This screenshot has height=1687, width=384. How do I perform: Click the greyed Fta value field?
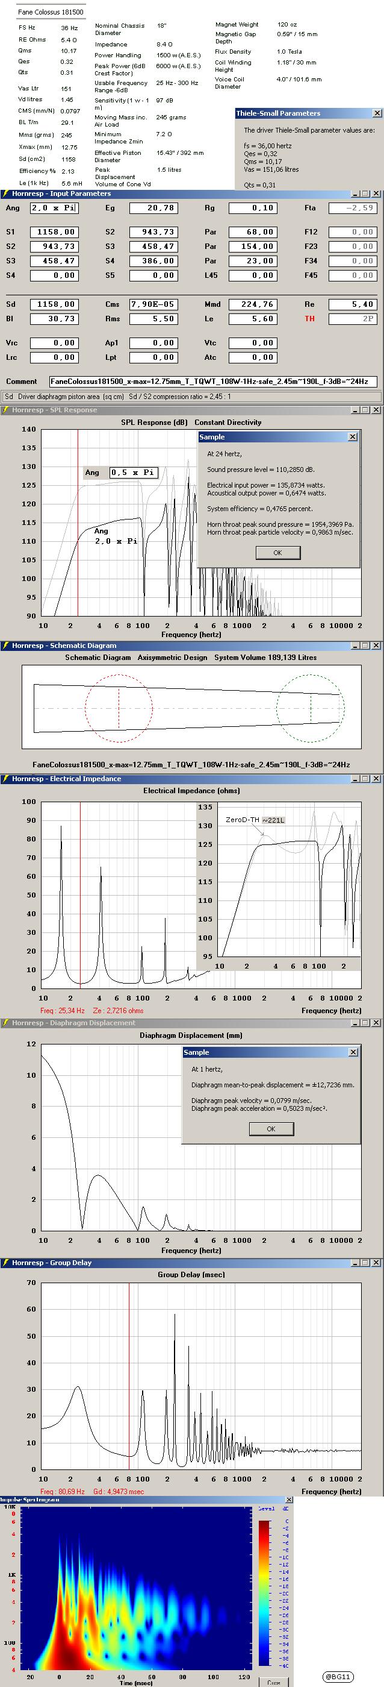pos(353,209)
